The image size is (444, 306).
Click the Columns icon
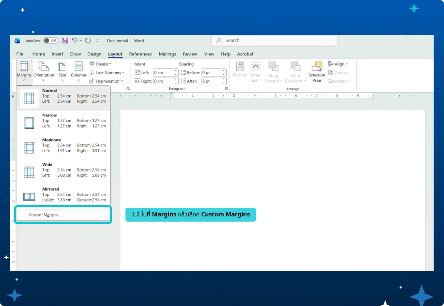point(79,67)
